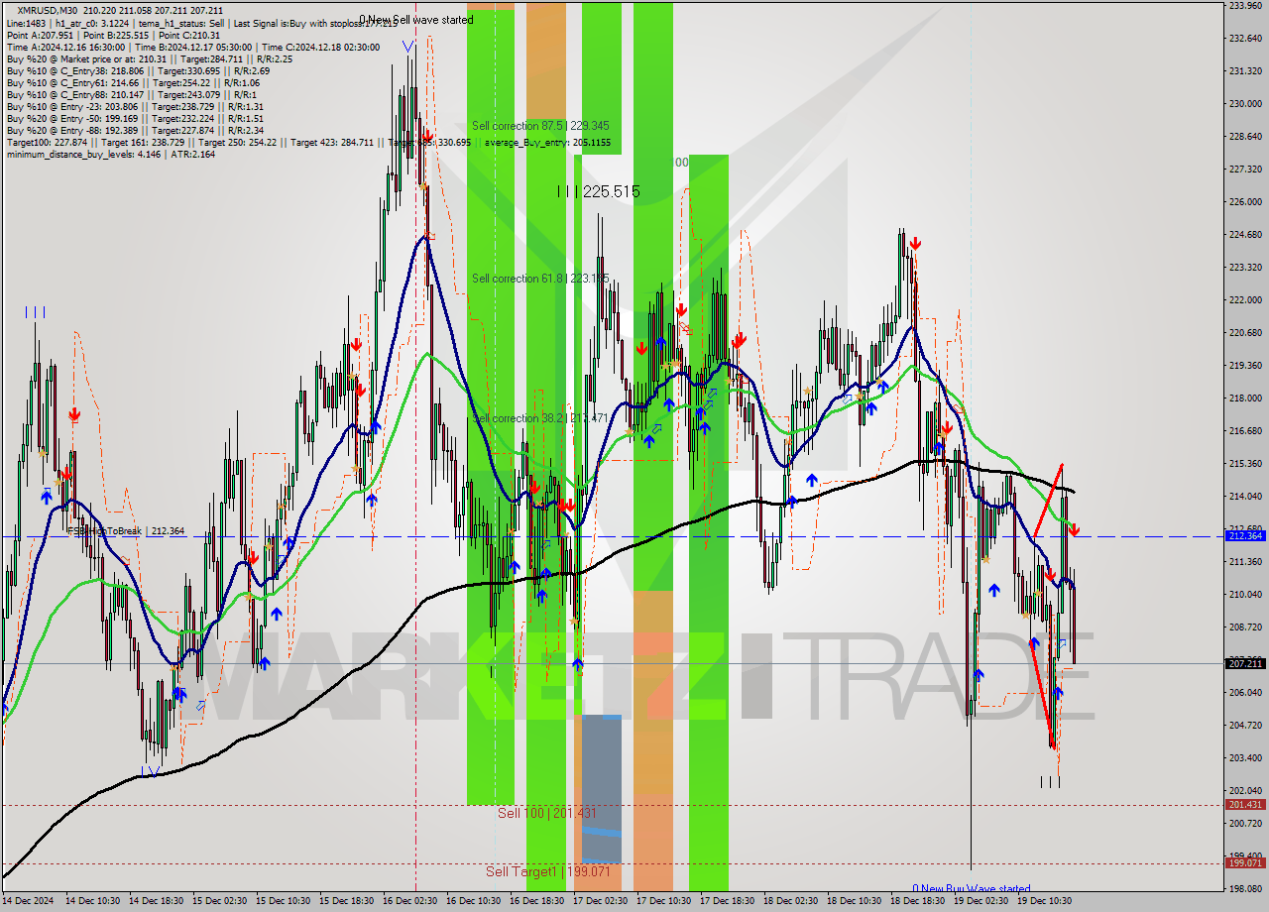Select the 'Time A:2024.12.16 16:30:00' line
Screen dimensions: 1269x912
pos(193,48)
